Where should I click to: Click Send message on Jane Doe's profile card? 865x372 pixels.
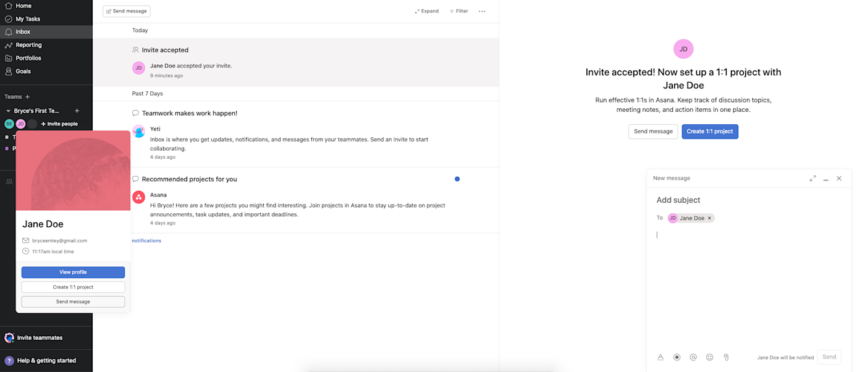pos(73,302)
